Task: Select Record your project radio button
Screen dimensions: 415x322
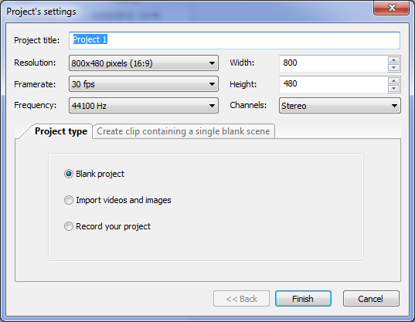Action: click(69, 226)
